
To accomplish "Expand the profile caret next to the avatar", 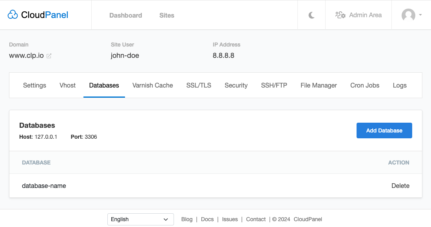I will click(x=421, y=15).
